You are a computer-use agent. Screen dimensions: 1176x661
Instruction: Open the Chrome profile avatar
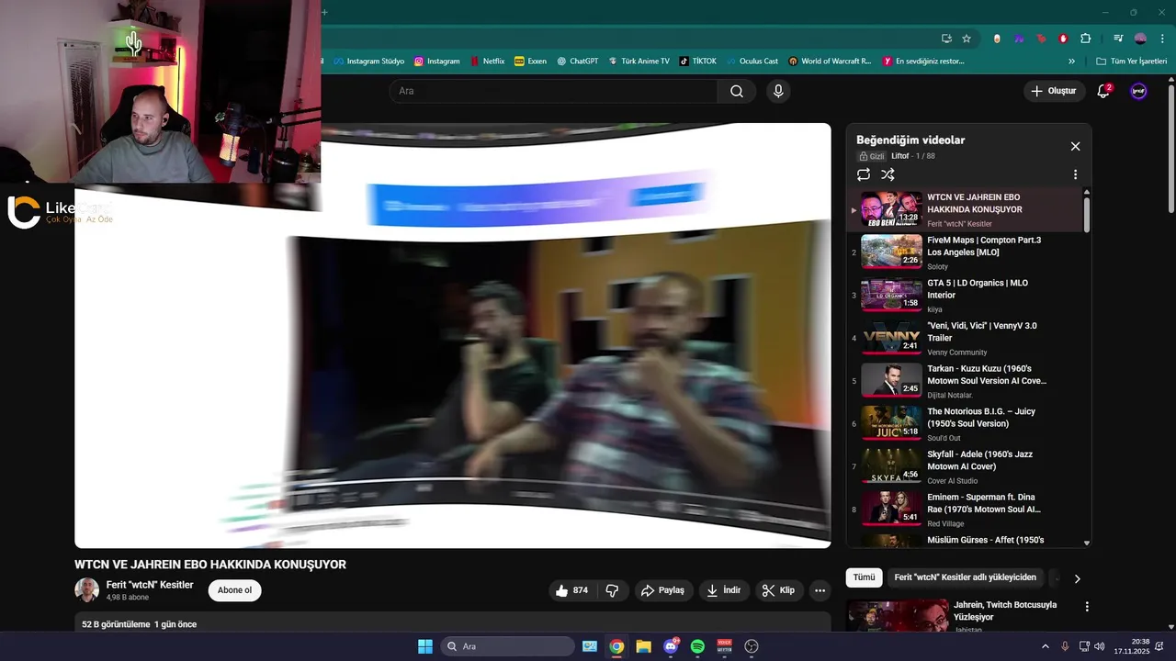click(1140, 39)
